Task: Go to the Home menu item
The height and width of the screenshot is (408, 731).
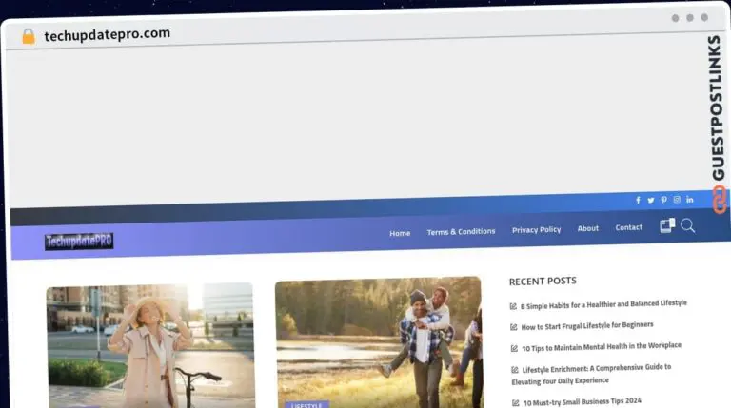Action: [x=400, y=233]
